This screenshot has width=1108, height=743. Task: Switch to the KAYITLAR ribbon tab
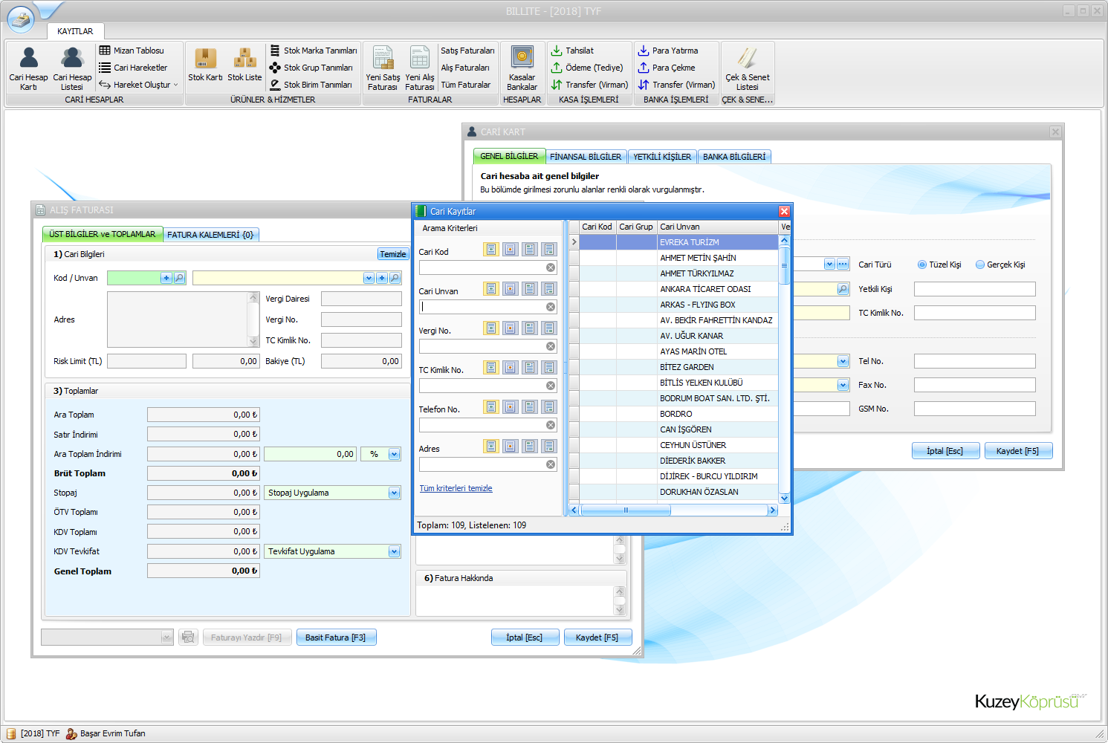coord(75,31)
